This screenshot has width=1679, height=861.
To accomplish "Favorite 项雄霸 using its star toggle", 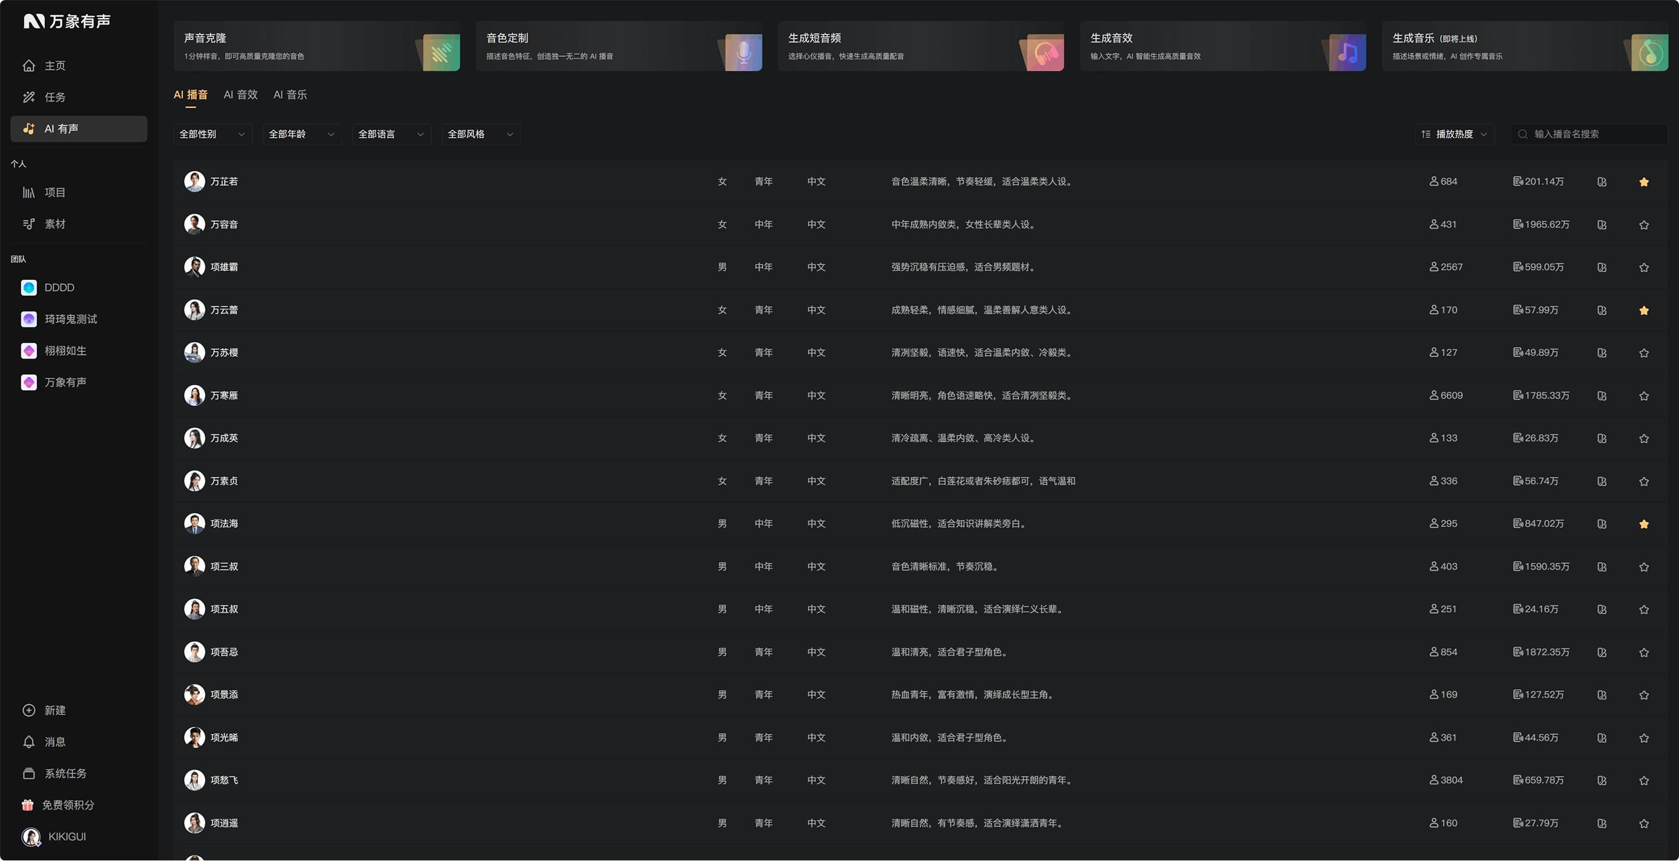I will coord(1644,267).
